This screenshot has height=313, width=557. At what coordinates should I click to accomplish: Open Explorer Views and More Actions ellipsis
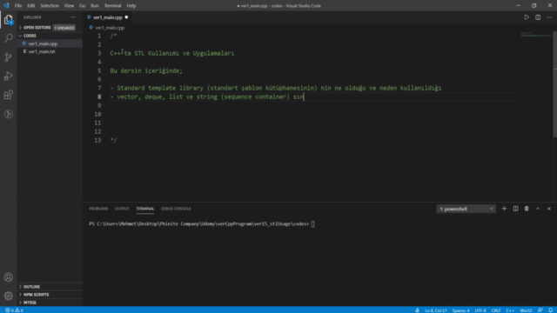click(73, 17)
